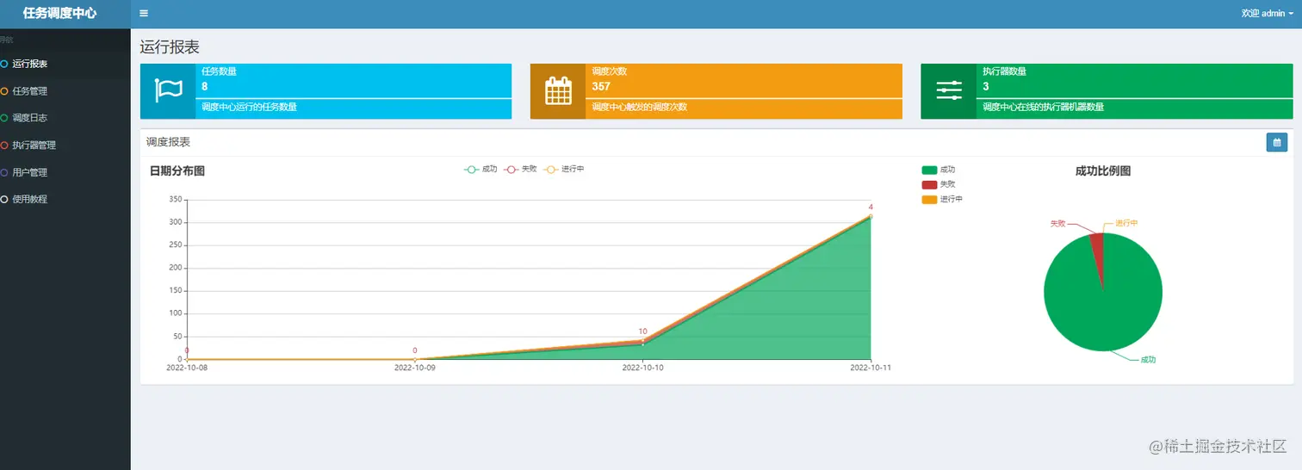This screenshot has width=1302, height=470.
Task: Click the 执行器数量 value 3
Action: pos(986,86)
